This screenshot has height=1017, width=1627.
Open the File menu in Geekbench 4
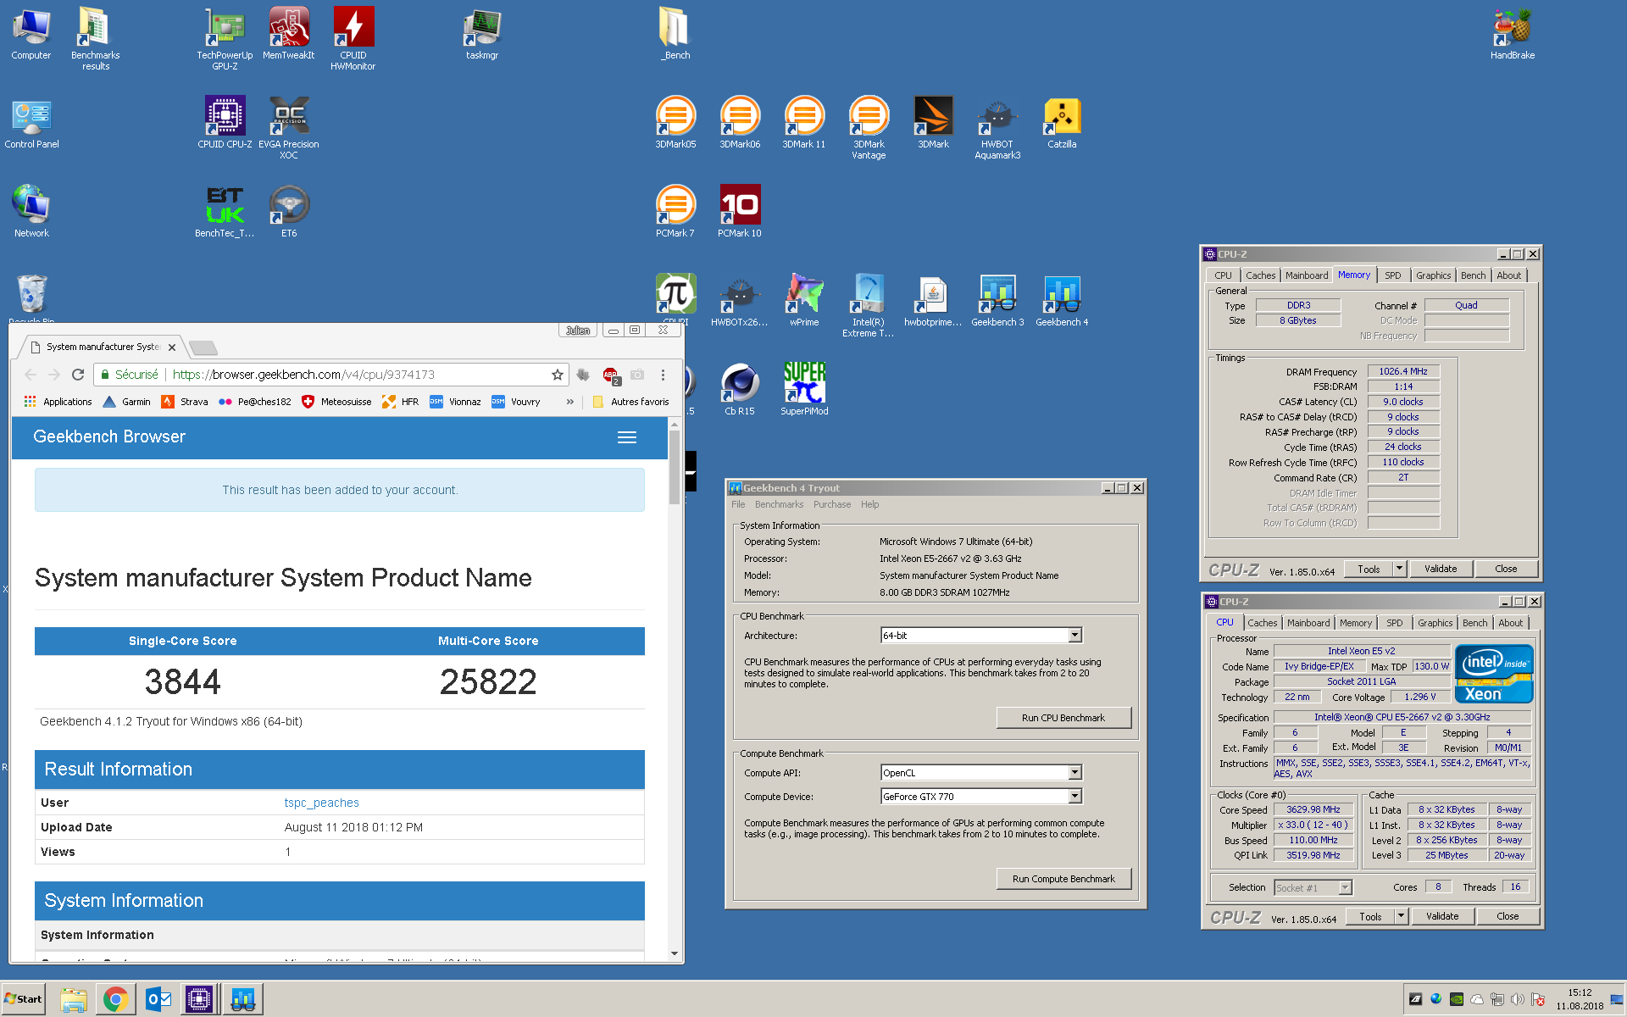click(x=738, y=504)
